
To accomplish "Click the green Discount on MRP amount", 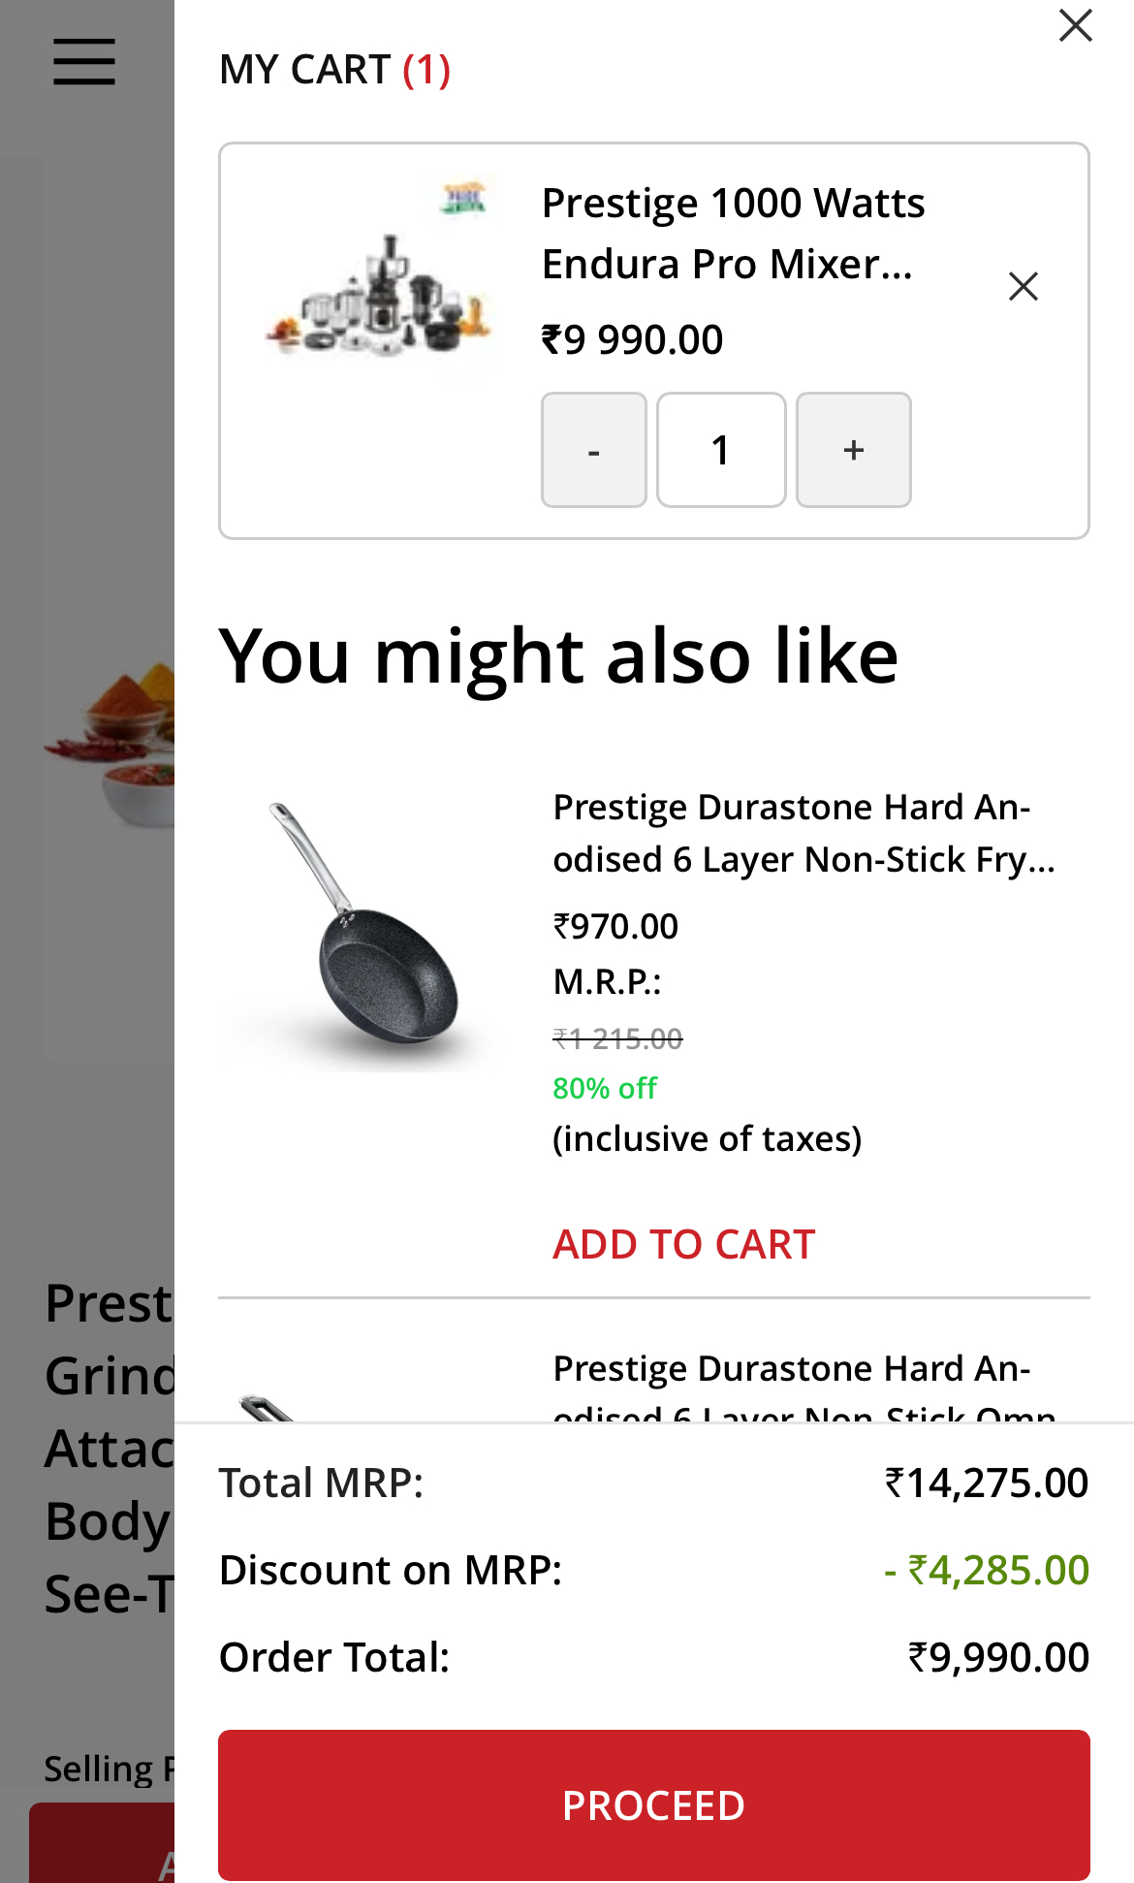I will [987, 1570].
